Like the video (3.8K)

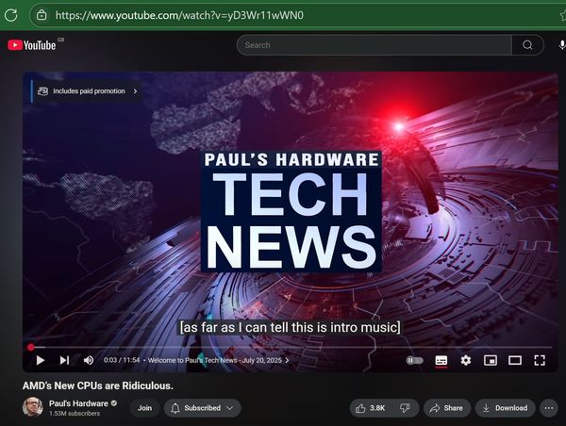click(371, 408)
